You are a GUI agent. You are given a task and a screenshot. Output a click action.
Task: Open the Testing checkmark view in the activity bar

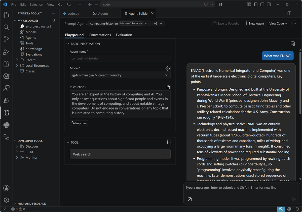pos(6,76)
